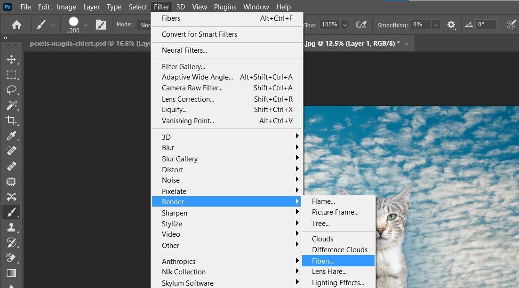Select the Gradient tool

click(x=11, y=273)
